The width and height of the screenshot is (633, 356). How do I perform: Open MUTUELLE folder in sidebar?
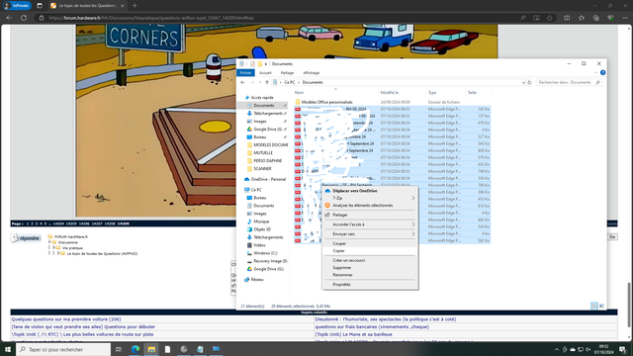pos(263,153)
